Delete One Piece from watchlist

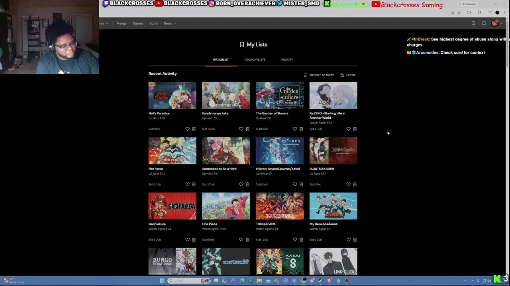pos(247,240)
